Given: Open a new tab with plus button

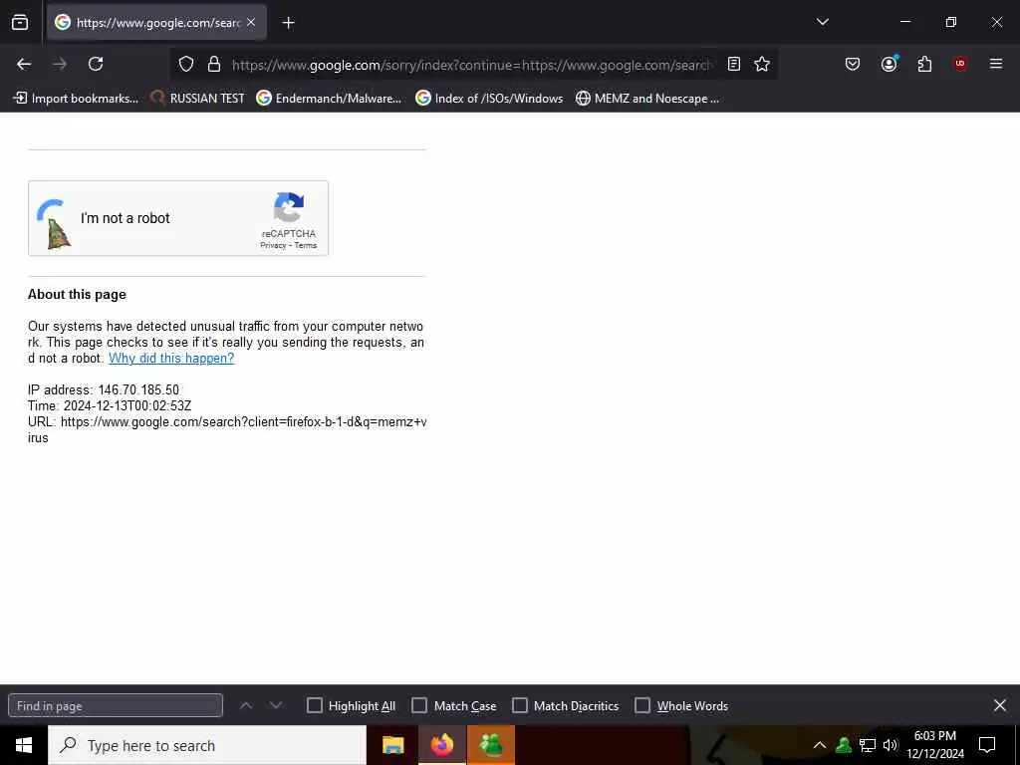Looking at the screenshot, I should click(288, 23).
